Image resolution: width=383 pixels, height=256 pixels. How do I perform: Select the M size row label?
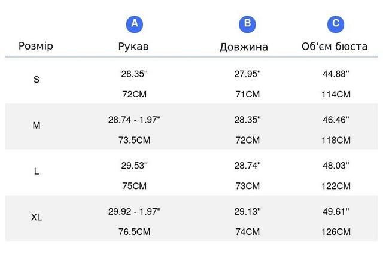(x=37, y=125)
